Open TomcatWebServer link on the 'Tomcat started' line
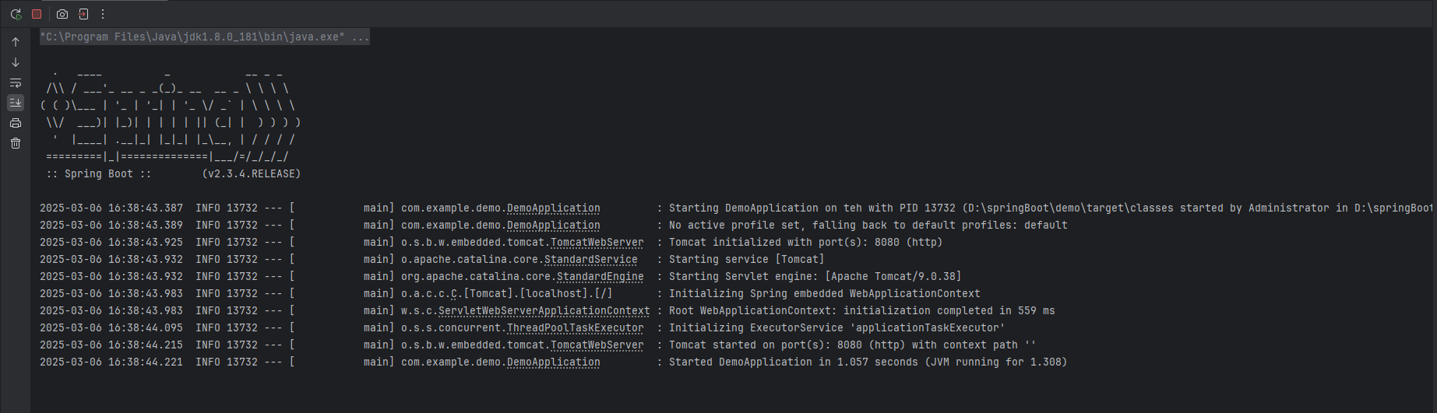Image resolution: width=1437 pixels, height=413 pixels. (597, 345)
